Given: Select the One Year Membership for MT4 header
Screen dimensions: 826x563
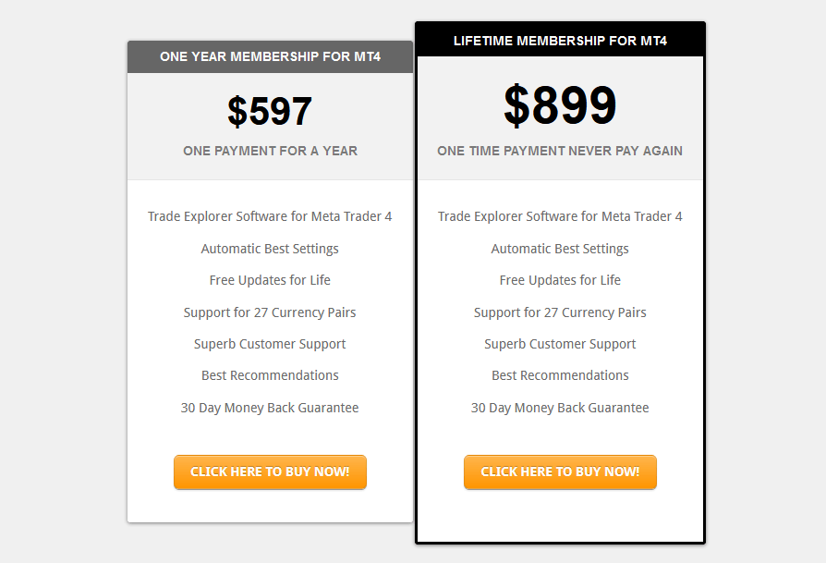Looking at the screenshot, I should pos(270,56).
